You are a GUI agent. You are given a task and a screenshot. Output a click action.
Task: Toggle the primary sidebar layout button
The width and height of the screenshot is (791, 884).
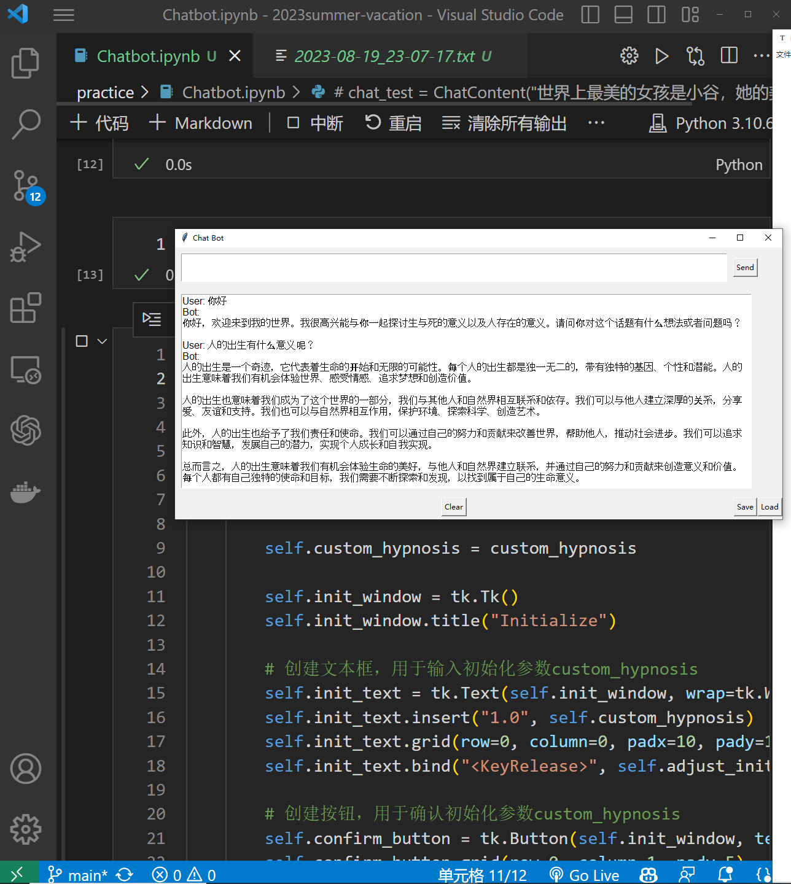590,15
